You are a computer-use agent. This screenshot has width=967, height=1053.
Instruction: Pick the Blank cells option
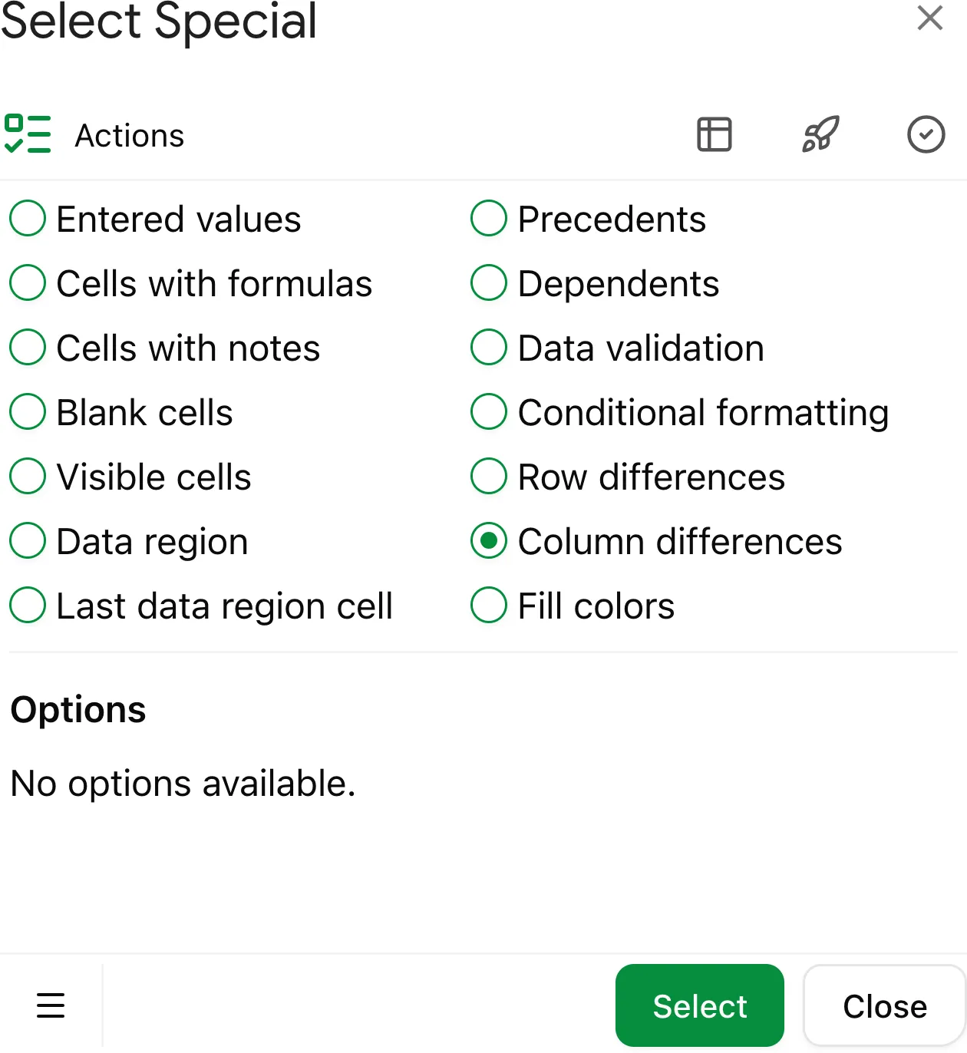(x=27, y=411)
